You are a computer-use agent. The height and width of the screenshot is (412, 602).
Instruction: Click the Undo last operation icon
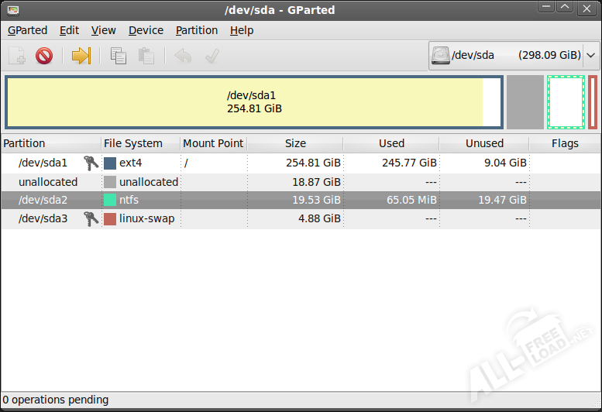click(183, 56)
